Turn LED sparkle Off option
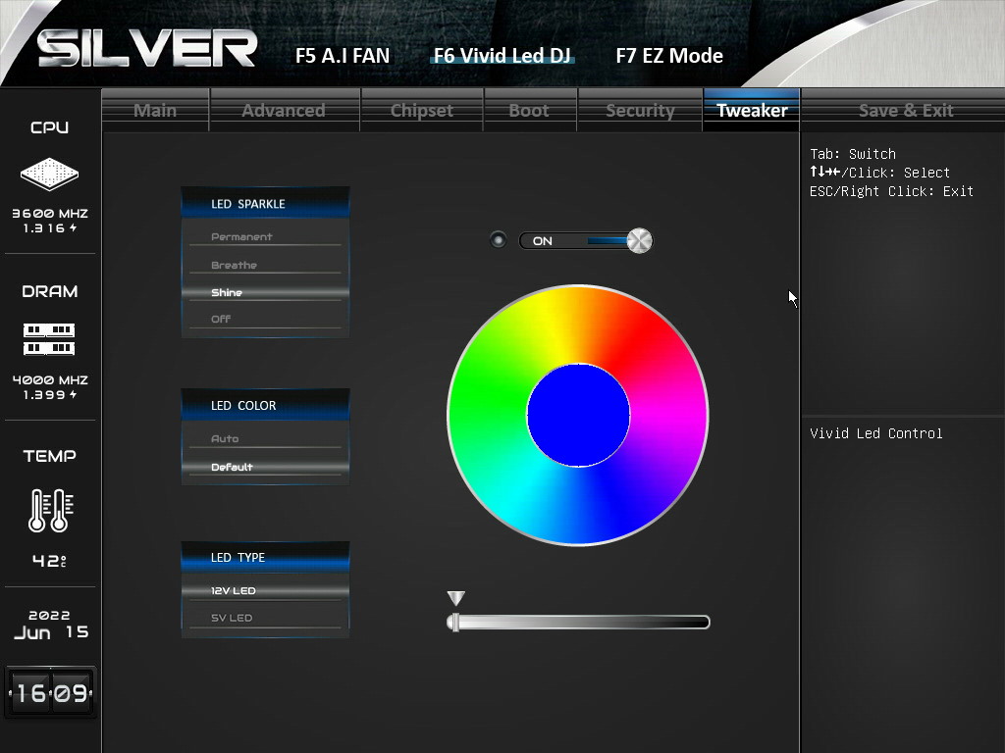This screenshot has width=1005, height=753. (x=221, y=320)
